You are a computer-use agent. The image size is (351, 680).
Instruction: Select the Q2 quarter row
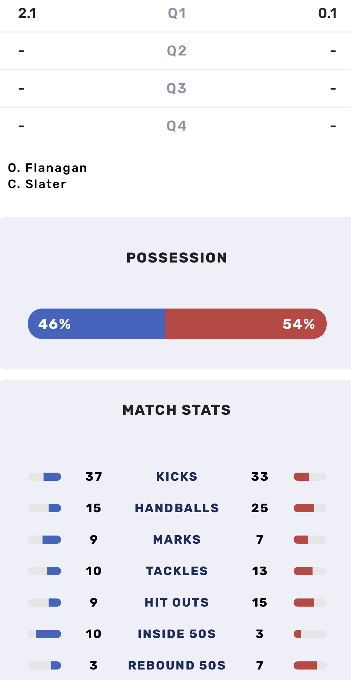(x=175, y=51)
